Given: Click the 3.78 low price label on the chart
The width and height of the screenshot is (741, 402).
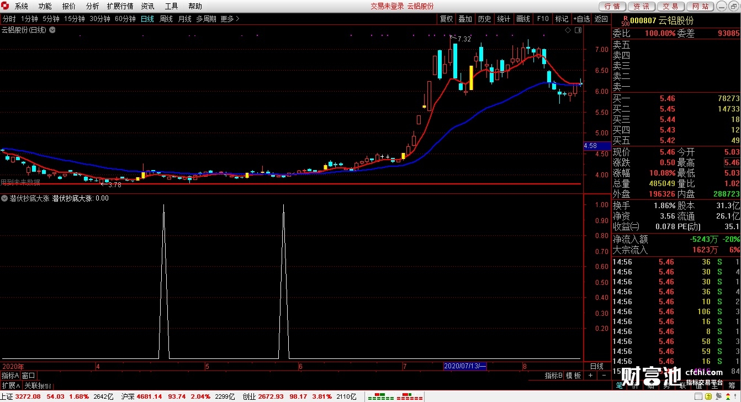Looking at the screenshot, I should tap(114, 185).
